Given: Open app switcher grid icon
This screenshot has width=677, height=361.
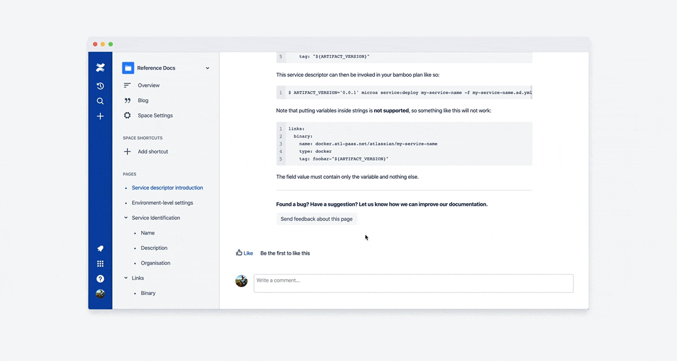Looking at the screenshot, I should tap(100, 263).
